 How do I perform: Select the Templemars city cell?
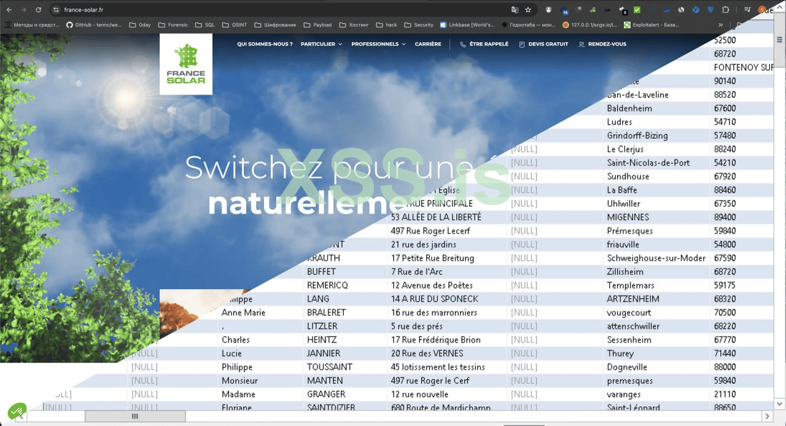tap(656, 285)
